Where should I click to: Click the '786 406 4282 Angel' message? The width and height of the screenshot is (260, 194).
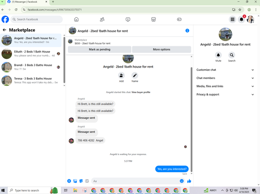click(x=90, y=140)
